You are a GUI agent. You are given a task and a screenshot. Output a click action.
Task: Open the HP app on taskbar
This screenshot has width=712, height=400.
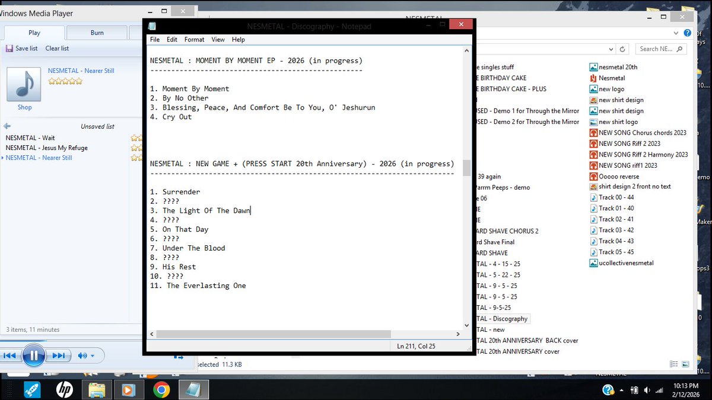pyautogui.click(x=65, y=389)
